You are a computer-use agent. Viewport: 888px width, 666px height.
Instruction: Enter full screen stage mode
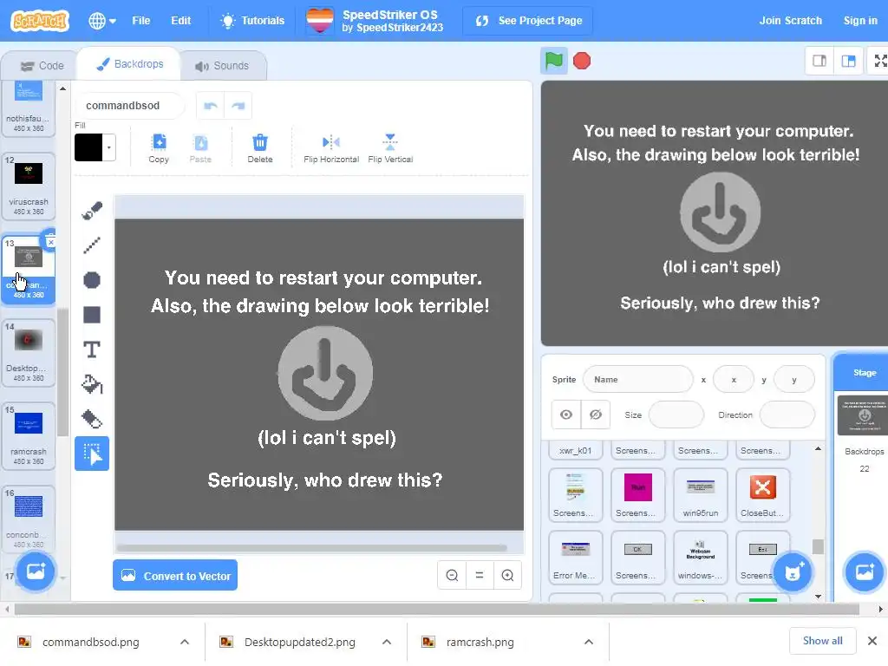[880, 61]
